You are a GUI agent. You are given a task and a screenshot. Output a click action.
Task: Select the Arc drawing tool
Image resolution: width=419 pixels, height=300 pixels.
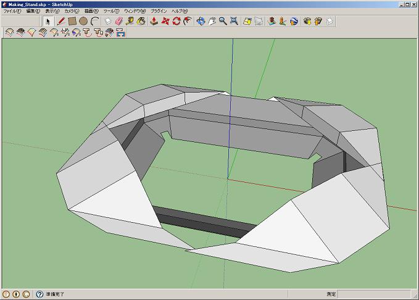coord(95,21)
